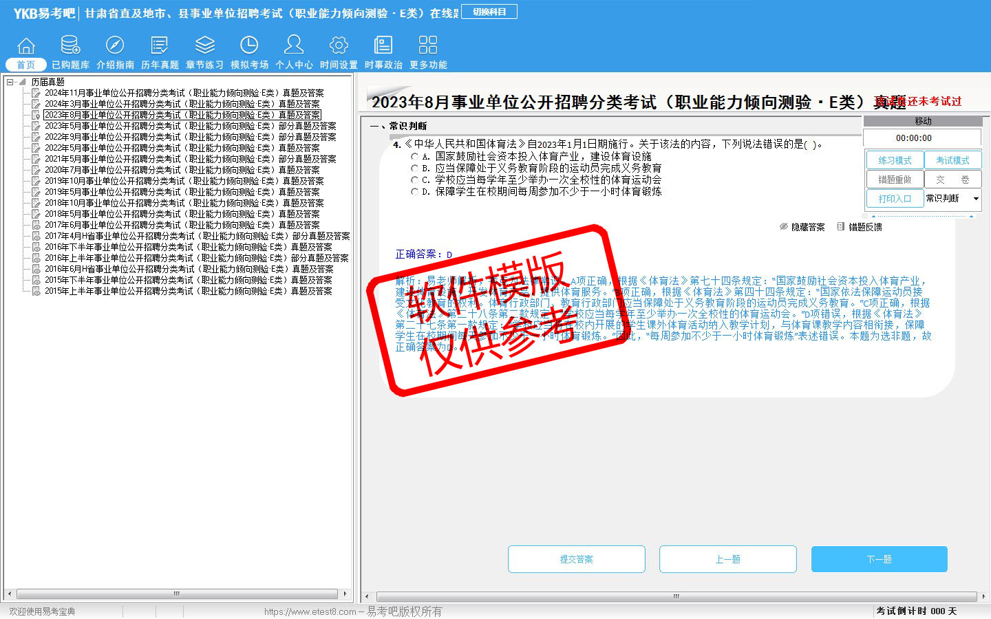Image resolution: width=991 pixels, height=619 pixels.
Task: Collapse the 历届真题 tree root node
Action: pyautogui.click(x=10, y=82)
